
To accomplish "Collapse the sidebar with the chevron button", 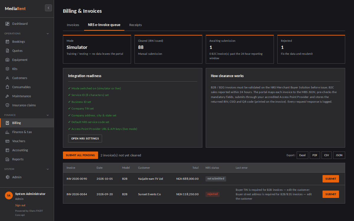I will (48, 8).
